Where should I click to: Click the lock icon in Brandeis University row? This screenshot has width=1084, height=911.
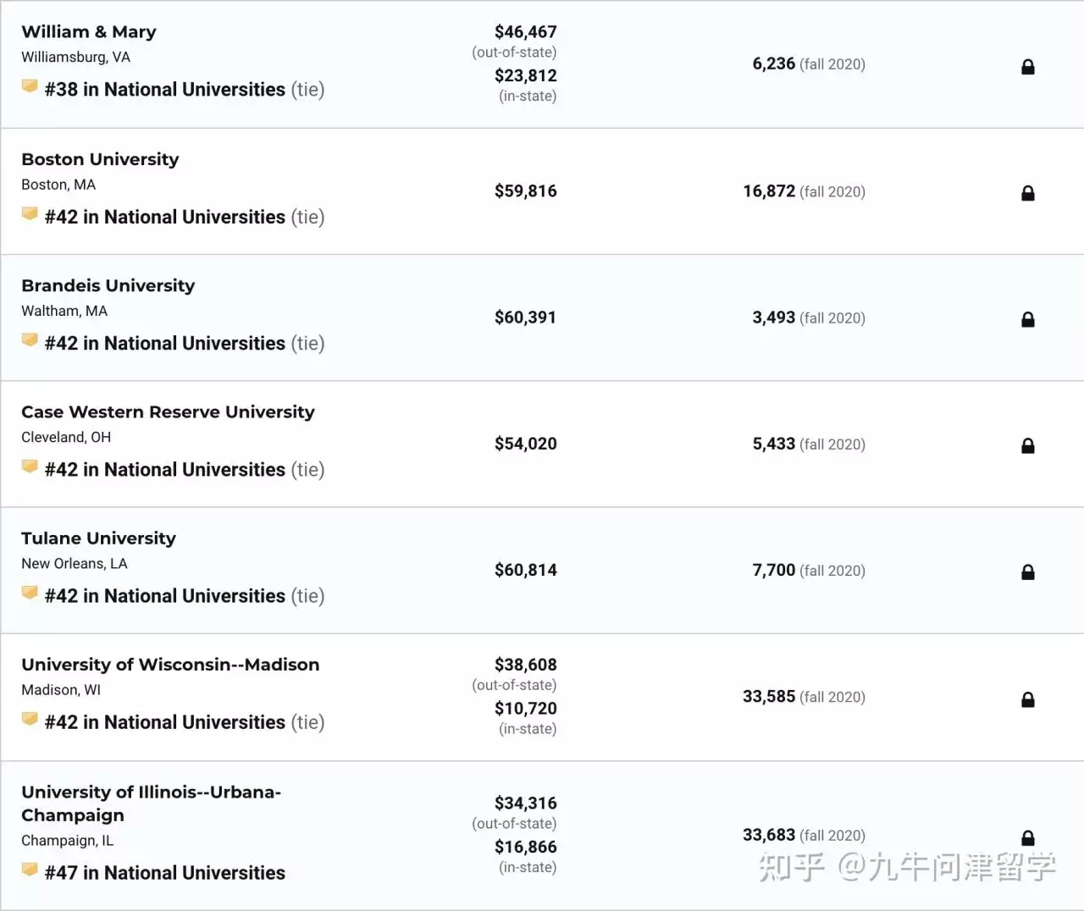[1028, 319]
